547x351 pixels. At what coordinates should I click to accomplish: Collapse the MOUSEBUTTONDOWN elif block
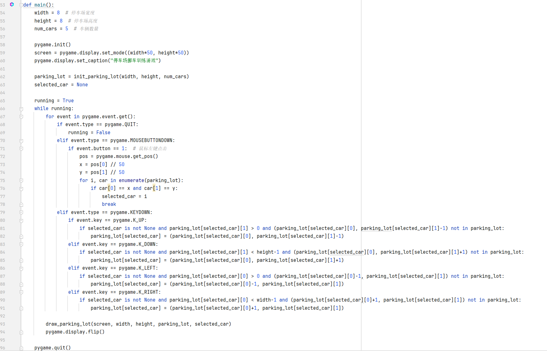coord(21,141)
